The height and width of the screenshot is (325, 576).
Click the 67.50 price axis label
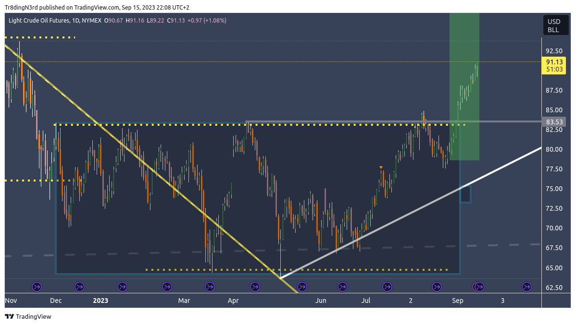pyautogui.click(x=554, y=248)
